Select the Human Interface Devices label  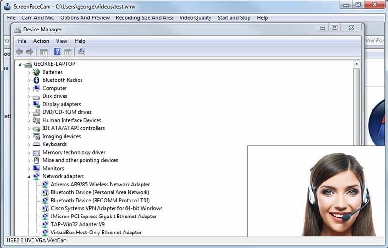pyautogui.click(x=72, y=120)
